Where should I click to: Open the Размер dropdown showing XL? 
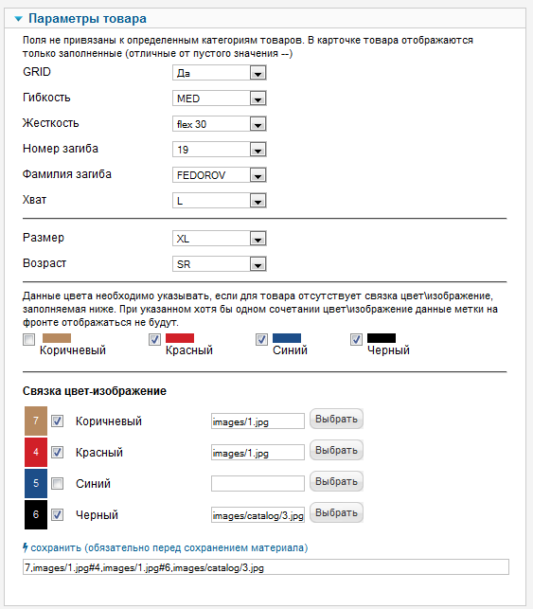(x=220, y=239)
